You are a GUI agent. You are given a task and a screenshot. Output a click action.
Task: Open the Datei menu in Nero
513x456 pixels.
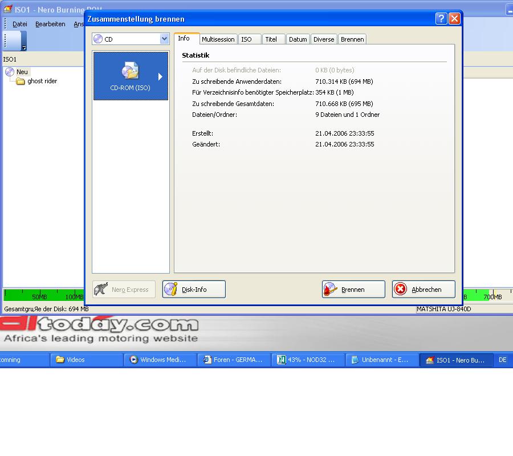pyautogui.click(x=19, y=24)
